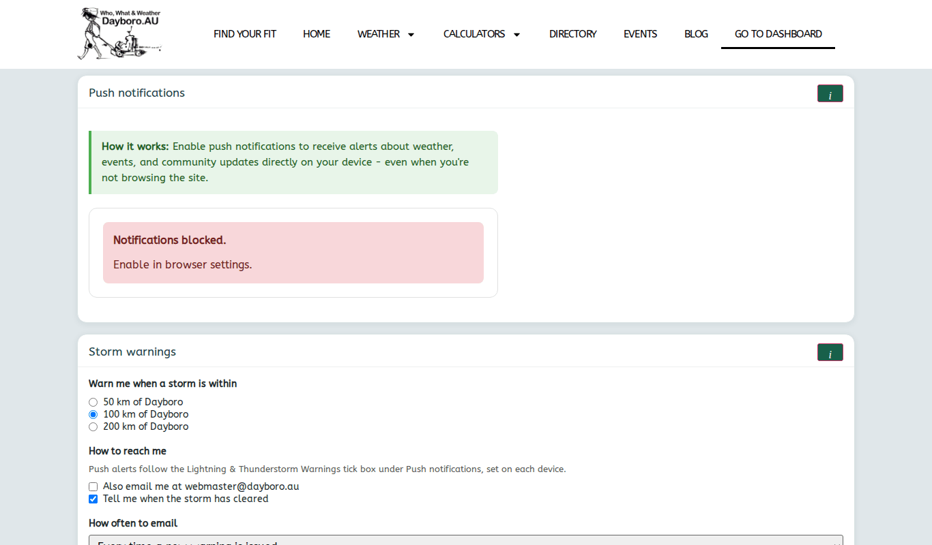Click Warn me when a storm is within
This screenshot has width=932, height=545.
pyautogui.click(x=163, y=384)
